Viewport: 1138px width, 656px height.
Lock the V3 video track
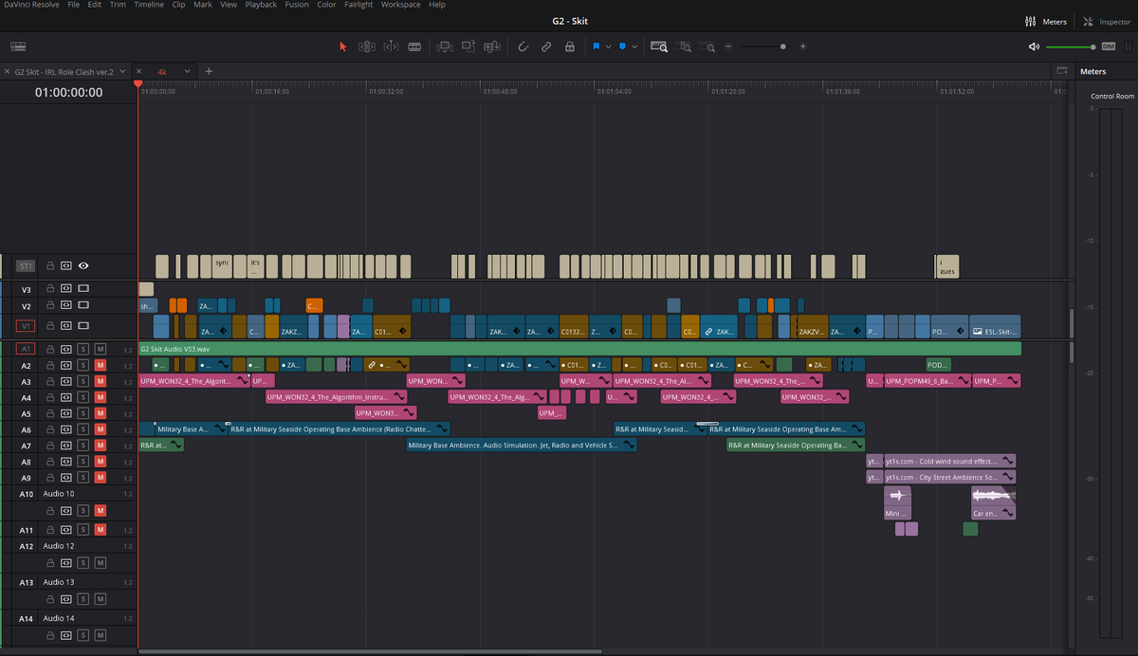coord(50,287)
